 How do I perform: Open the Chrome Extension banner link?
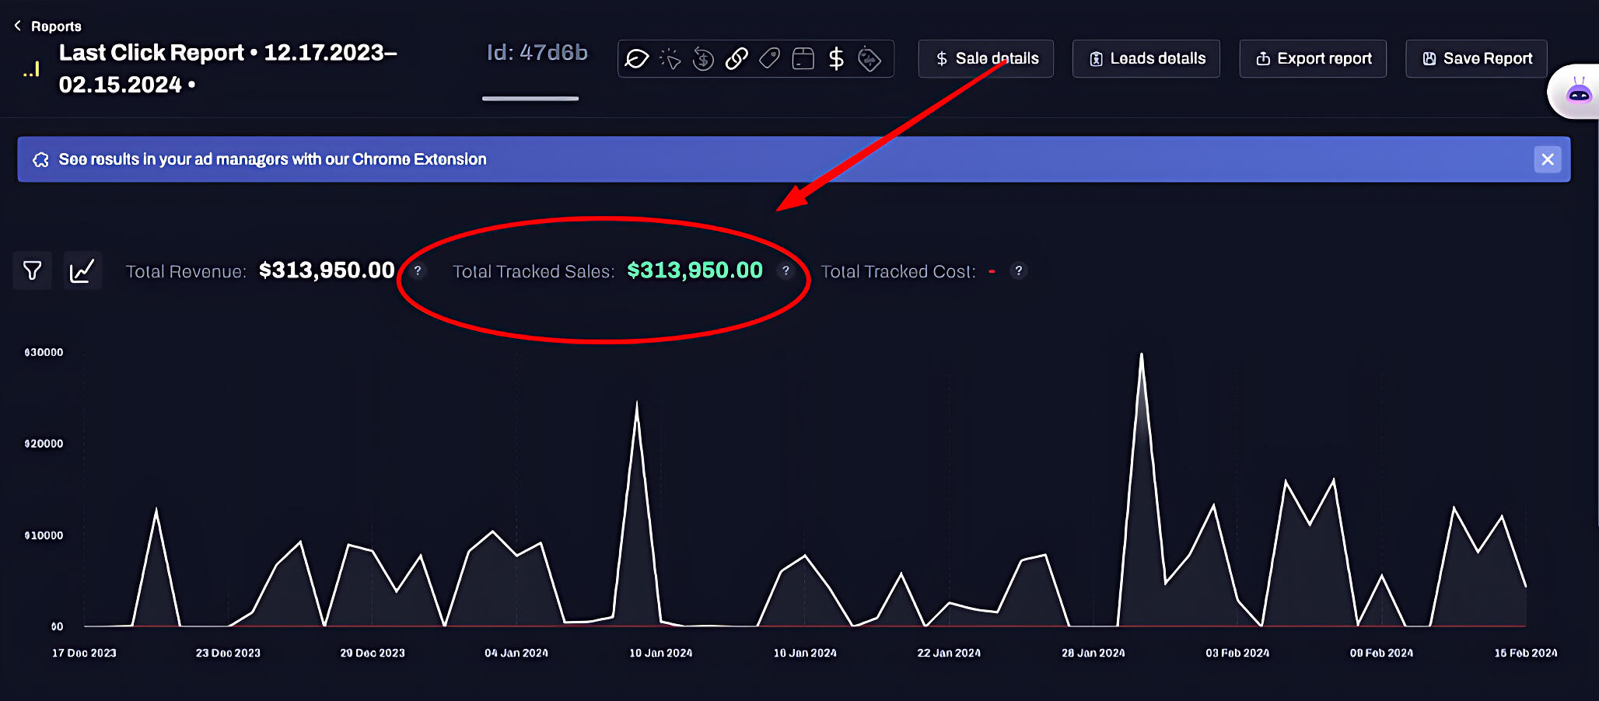(272, 159)
